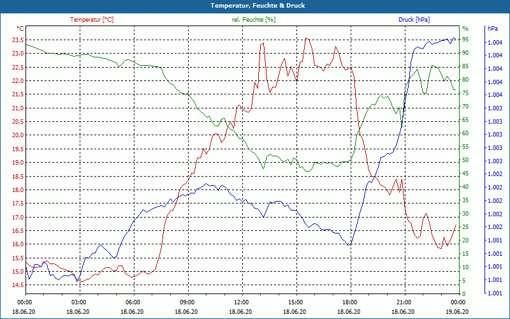Click the '15:00' time axis label
The width and height of the screenshot is (510, 319).
tap(296, 302)
